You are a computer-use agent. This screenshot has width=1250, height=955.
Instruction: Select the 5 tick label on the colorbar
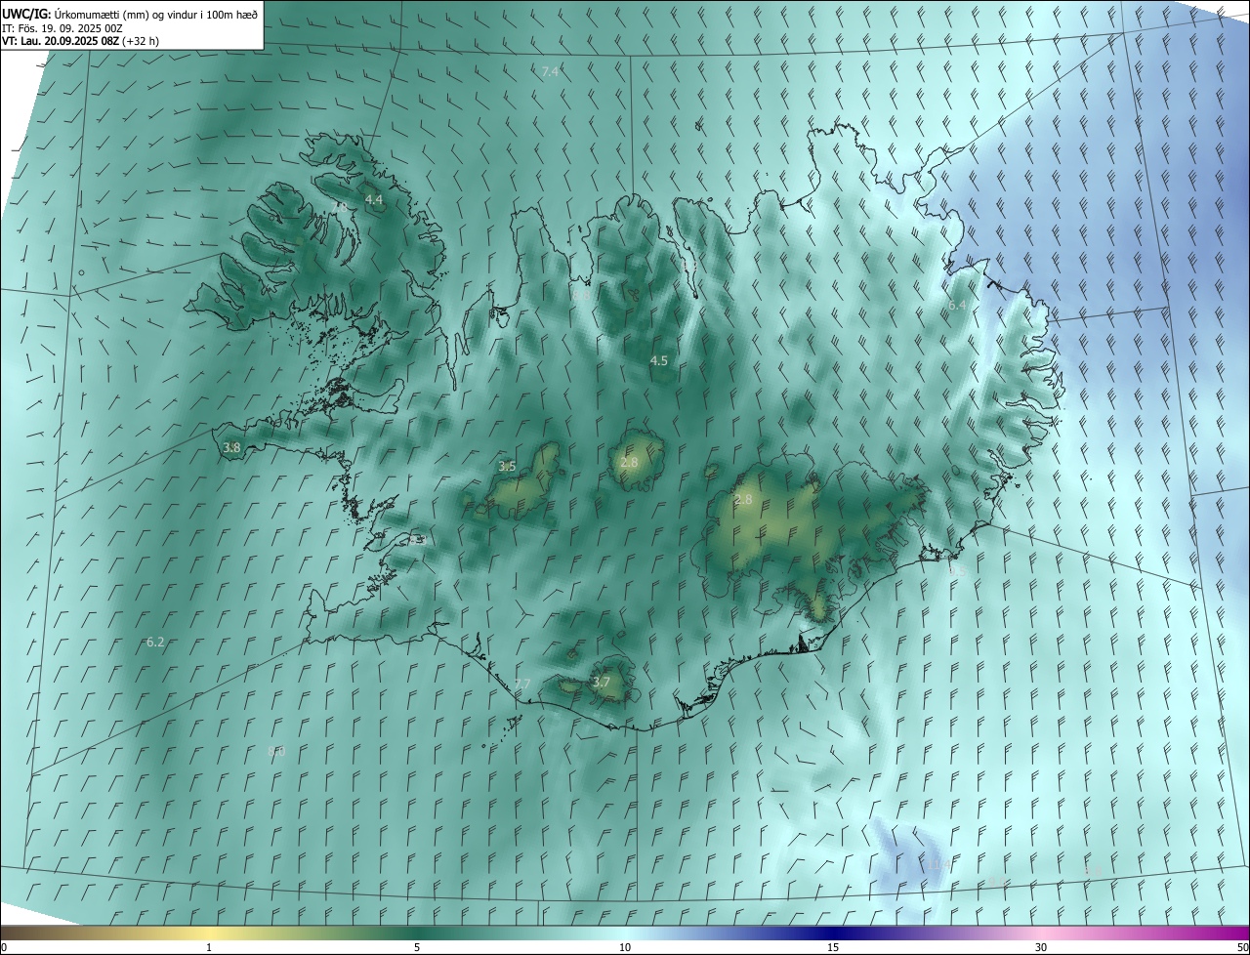click(x=417, y=947)
